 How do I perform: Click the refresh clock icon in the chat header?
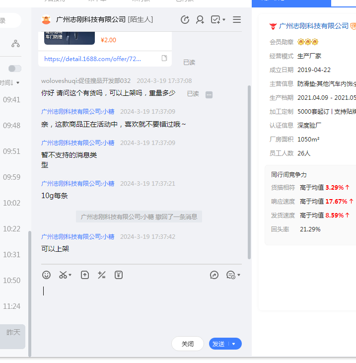[185, 20]
